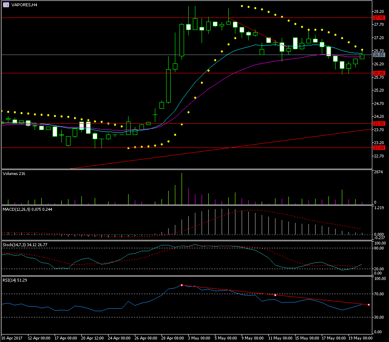
Task: Click the 28.20 value on the price scale
Action: tap(379, 12)
